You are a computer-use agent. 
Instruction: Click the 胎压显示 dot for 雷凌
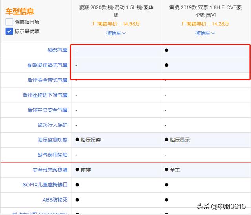pos(167,140)
